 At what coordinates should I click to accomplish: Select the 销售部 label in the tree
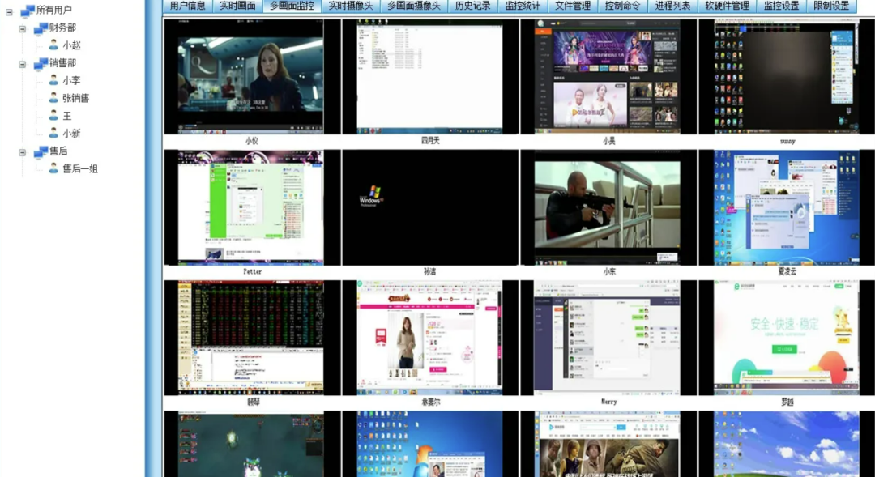62,63
